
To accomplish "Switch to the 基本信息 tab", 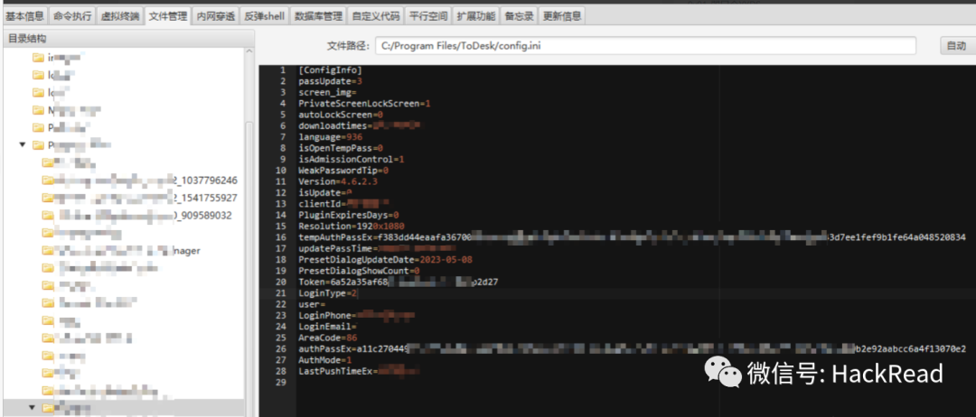I will point(25,16).
